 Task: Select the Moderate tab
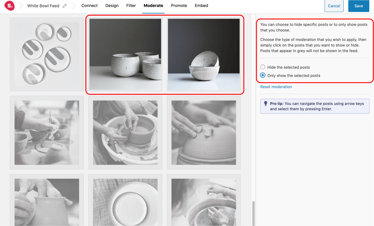[x=153, y=6]
